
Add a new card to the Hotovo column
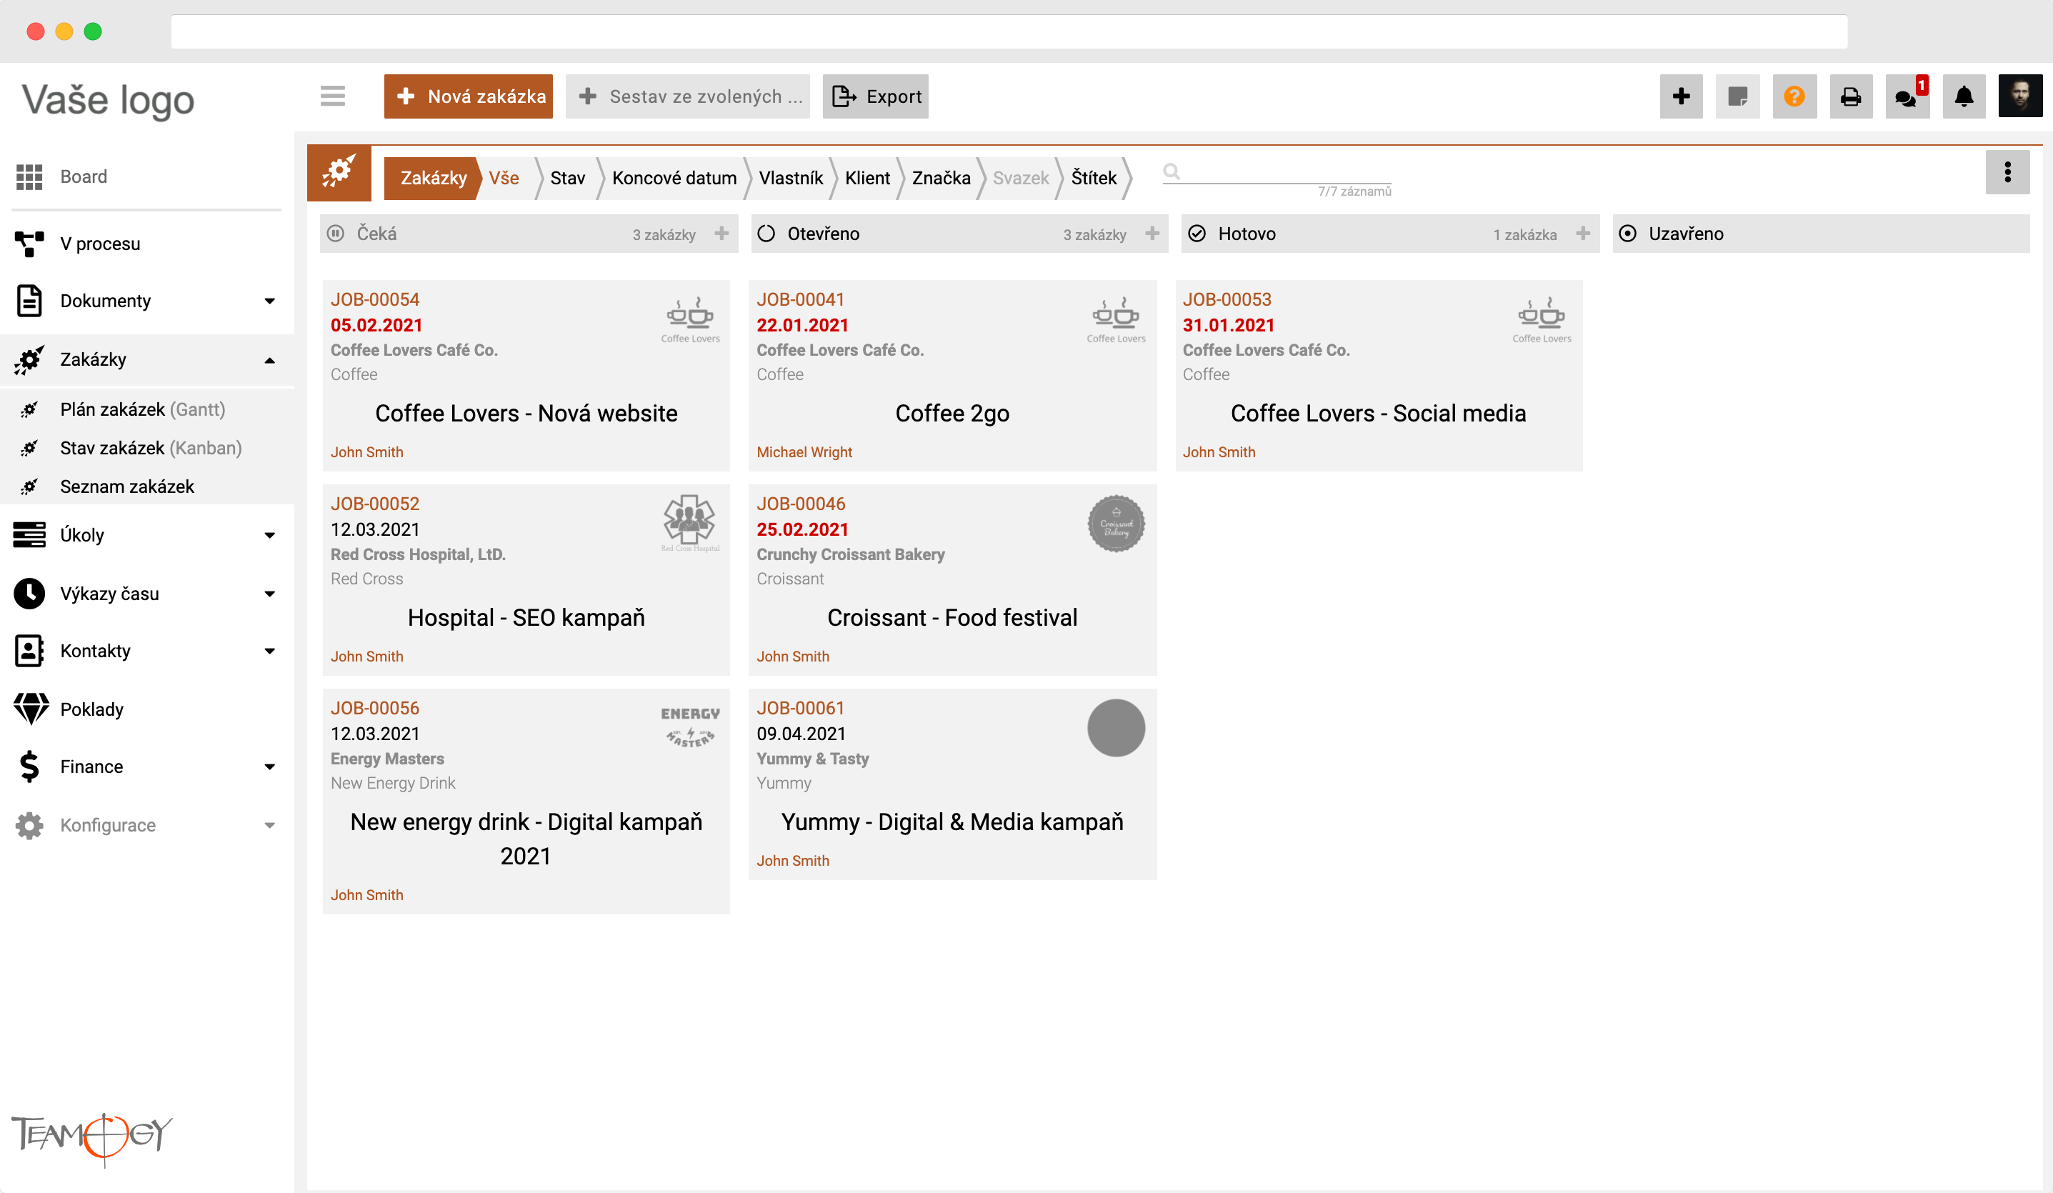(1582, 233)
